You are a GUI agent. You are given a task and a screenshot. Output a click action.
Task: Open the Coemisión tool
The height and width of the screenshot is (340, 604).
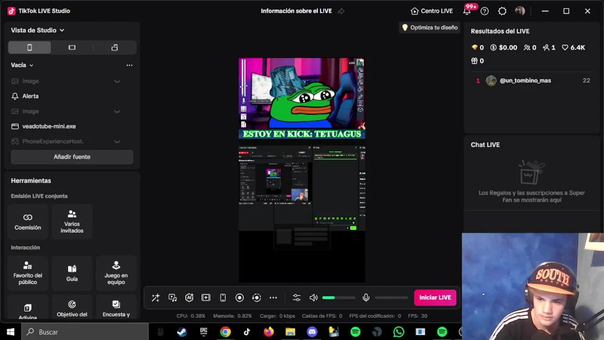click(28, 221)
